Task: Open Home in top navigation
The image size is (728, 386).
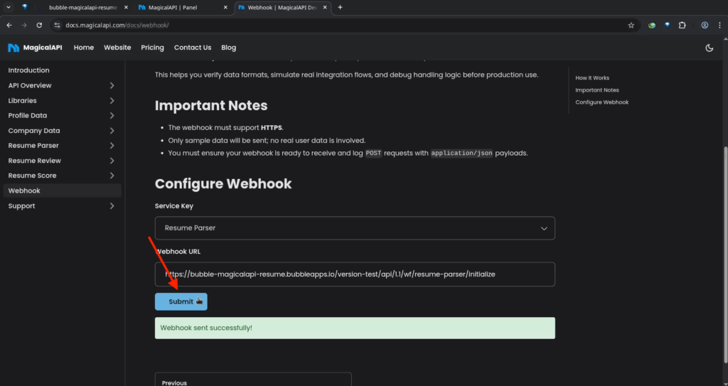Action: point(84,48)
